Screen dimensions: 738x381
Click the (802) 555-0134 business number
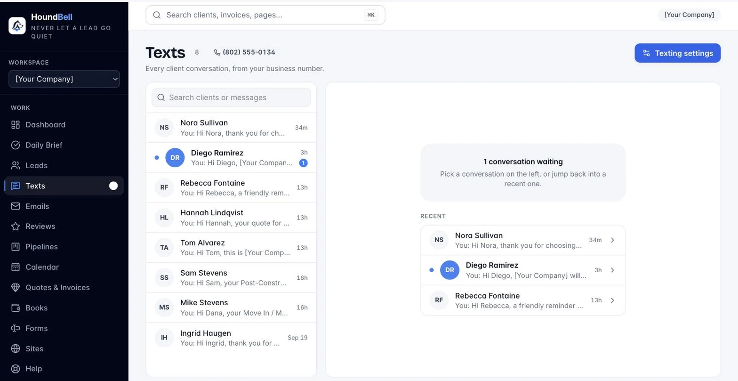click(249, 52)
